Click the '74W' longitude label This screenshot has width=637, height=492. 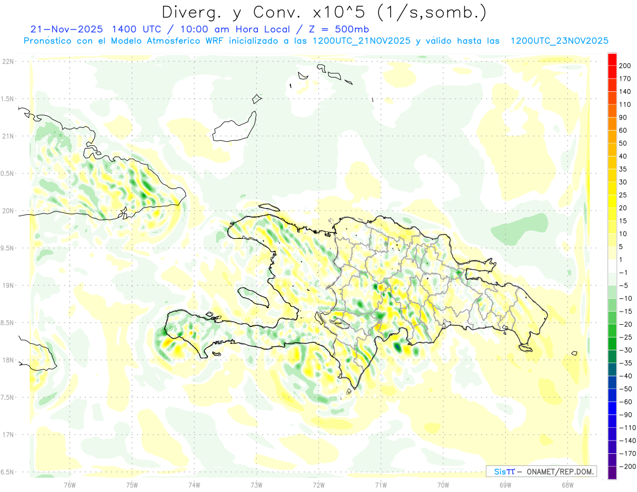(194, 485)
